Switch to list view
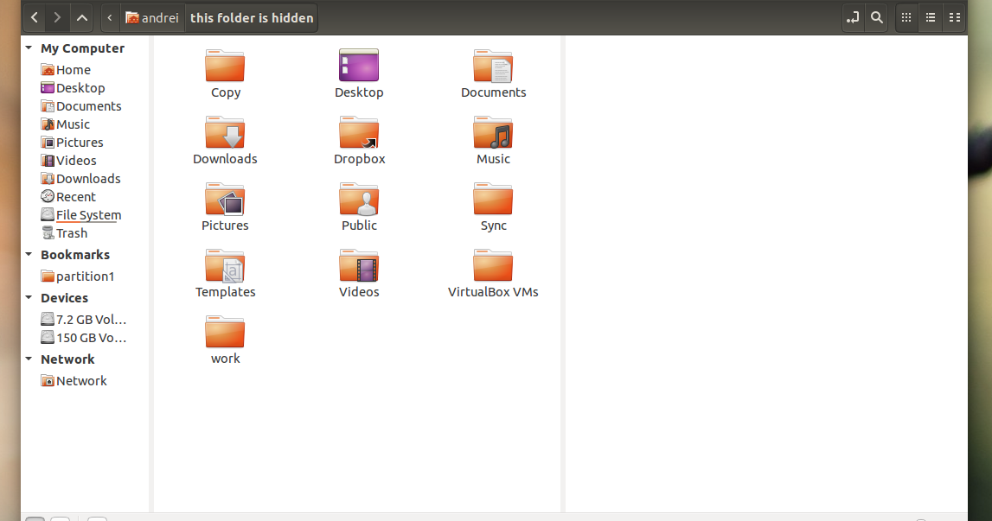This screenshot has height=521, width=992. tap(930, 17)
